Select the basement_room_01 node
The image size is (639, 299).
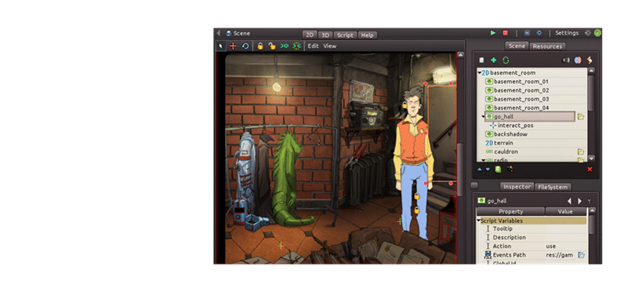[x=521, y=82]
